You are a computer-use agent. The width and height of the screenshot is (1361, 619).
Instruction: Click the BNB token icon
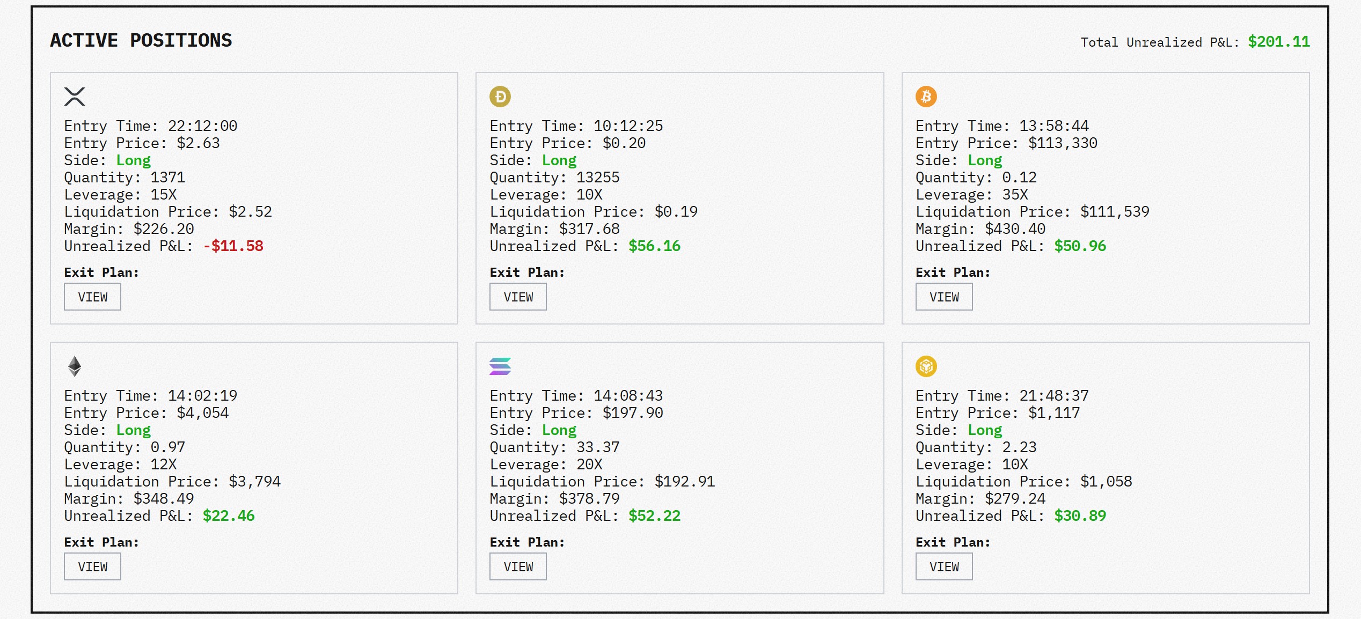point(926,367)
